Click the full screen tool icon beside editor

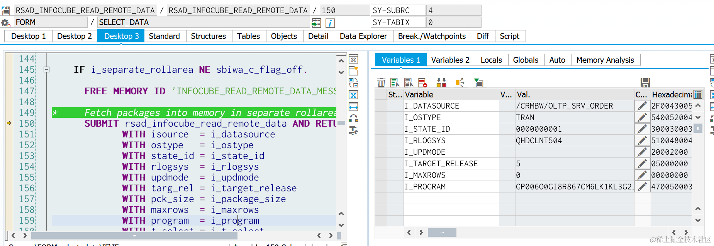click(353, 95)
